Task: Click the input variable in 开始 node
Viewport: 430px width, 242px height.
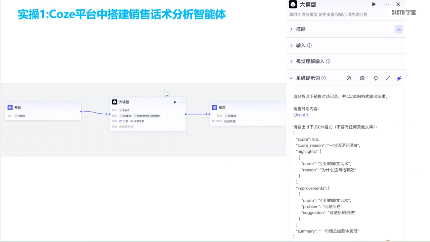Action: pos(20,116)
